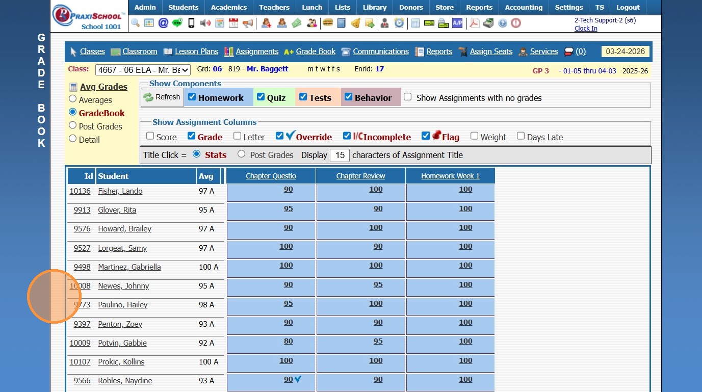Open the PDF document icon
This screenshot has height=392, width=702.
click(475, 23)
